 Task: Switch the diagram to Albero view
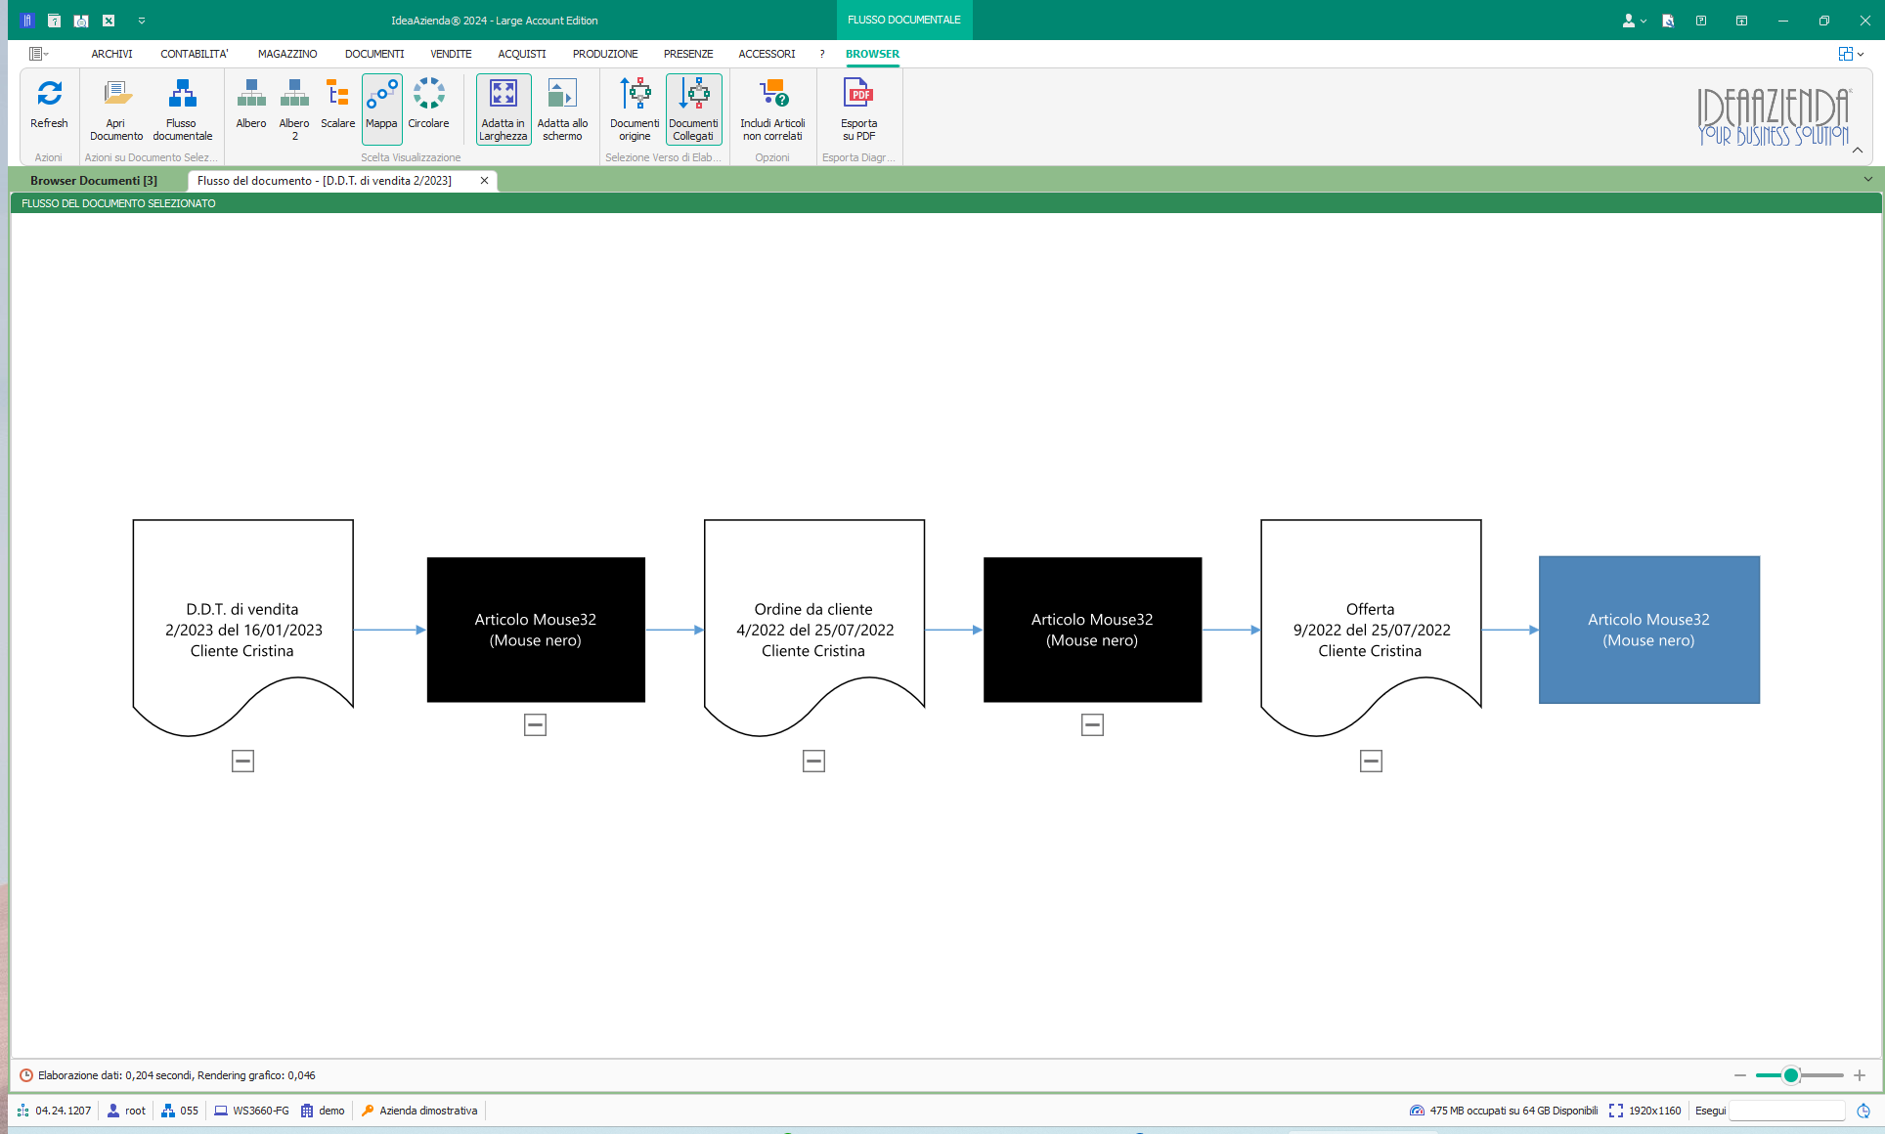[x=251, y=103]
